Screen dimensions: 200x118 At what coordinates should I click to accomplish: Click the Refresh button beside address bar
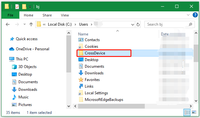click(x=138, y=24)
